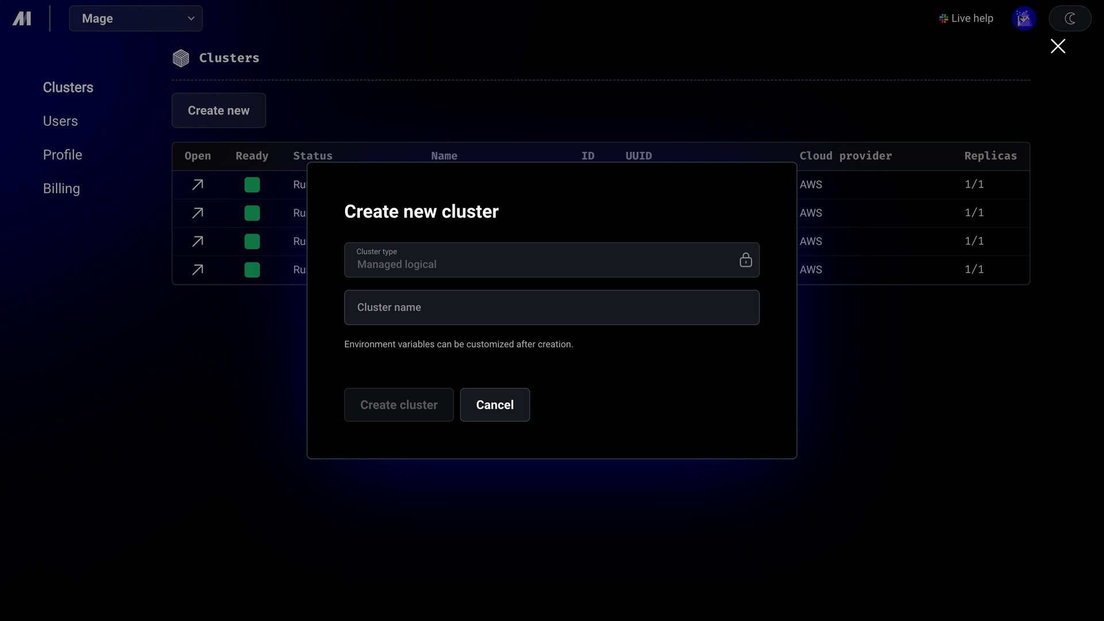Open the user avatar menu
This screenshot has width=1104, height=621.
pyautogui.click(x=1024, y=18)
